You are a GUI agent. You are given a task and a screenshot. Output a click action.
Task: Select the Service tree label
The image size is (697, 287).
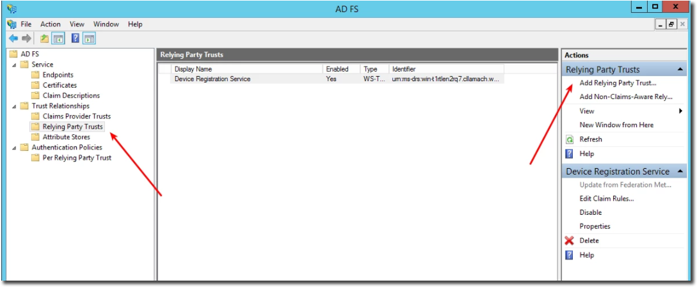pos(42,65)
